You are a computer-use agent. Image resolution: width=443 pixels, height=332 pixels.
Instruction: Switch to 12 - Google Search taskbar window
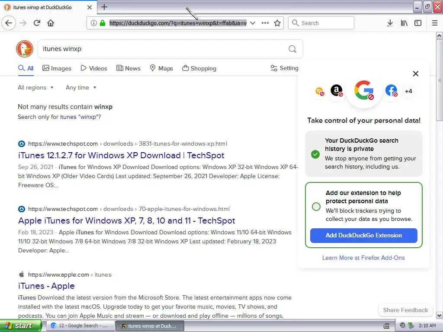coord(80,326)
